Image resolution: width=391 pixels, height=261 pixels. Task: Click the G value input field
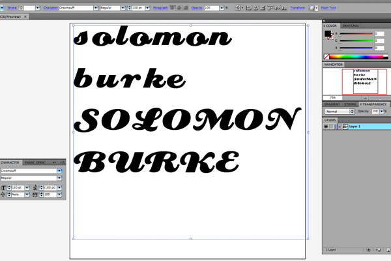(379, 40)
